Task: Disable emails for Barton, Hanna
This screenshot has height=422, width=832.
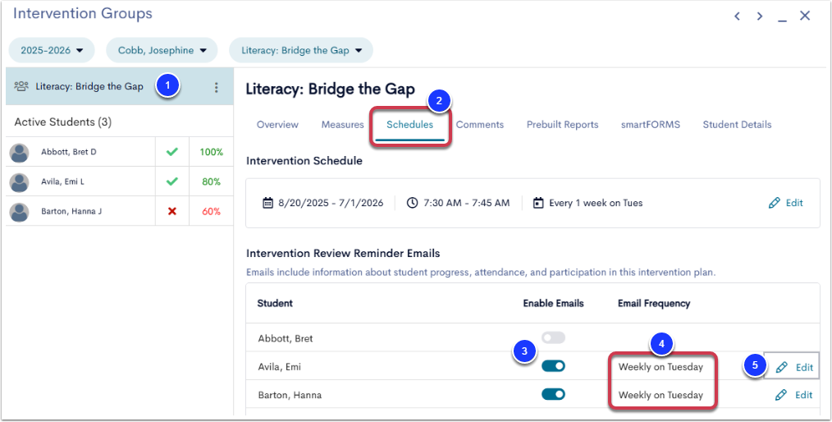Action: point(553,394)
